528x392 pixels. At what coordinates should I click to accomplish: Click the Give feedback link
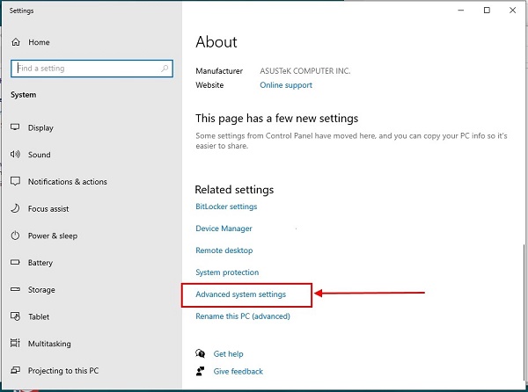tap(238, 371)
